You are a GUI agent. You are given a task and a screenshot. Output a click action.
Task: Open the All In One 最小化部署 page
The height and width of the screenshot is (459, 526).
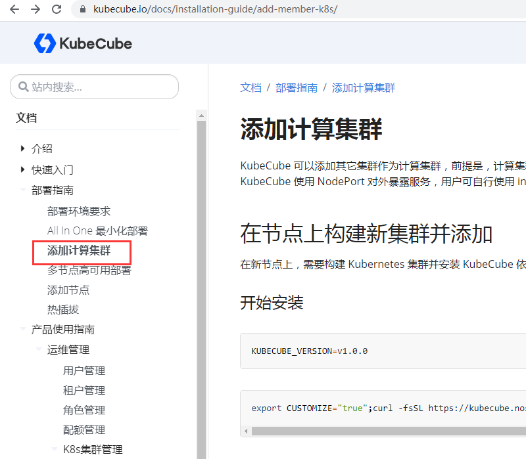click(x=97, y=231)
